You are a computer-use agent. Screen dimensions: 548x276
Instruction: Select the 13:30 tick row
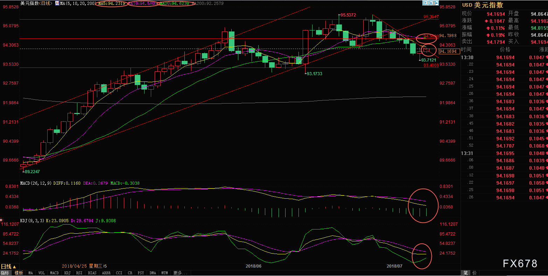coord(504,57)
